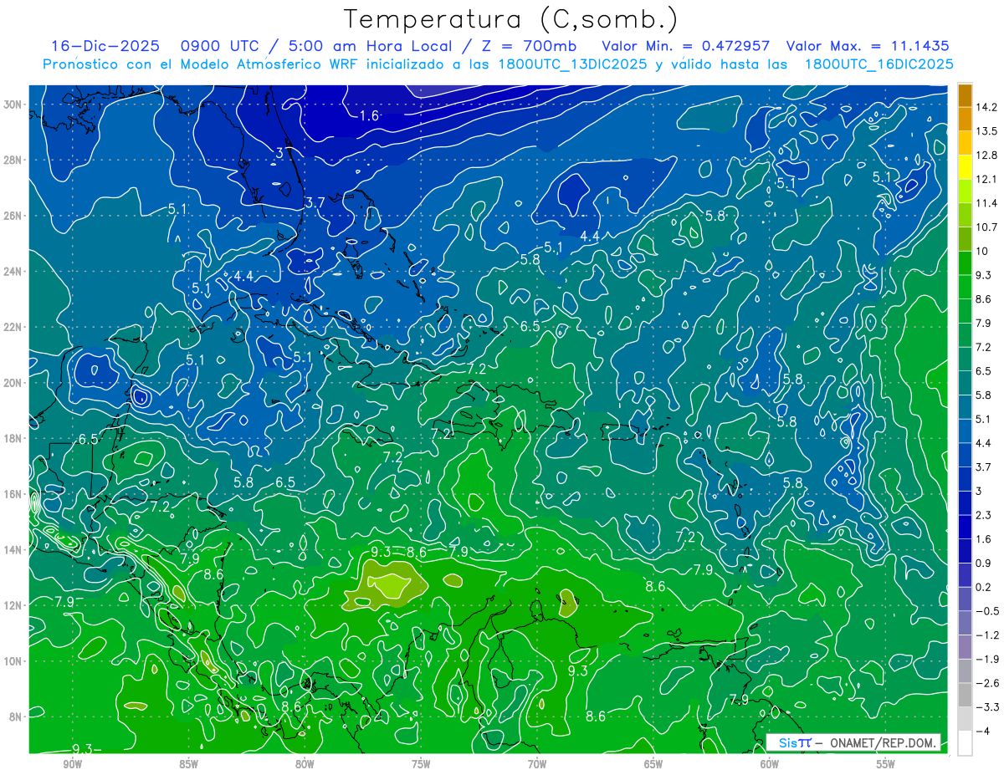Viewport: 1004px width, 775px height.
Task: Click the '24N' latitude axis label
Action: point(12,272)
